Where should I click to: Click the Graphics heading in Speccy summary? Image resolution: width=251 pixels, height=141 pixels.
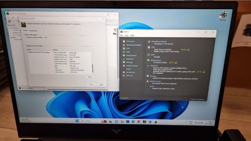click(x=154, y=66)
